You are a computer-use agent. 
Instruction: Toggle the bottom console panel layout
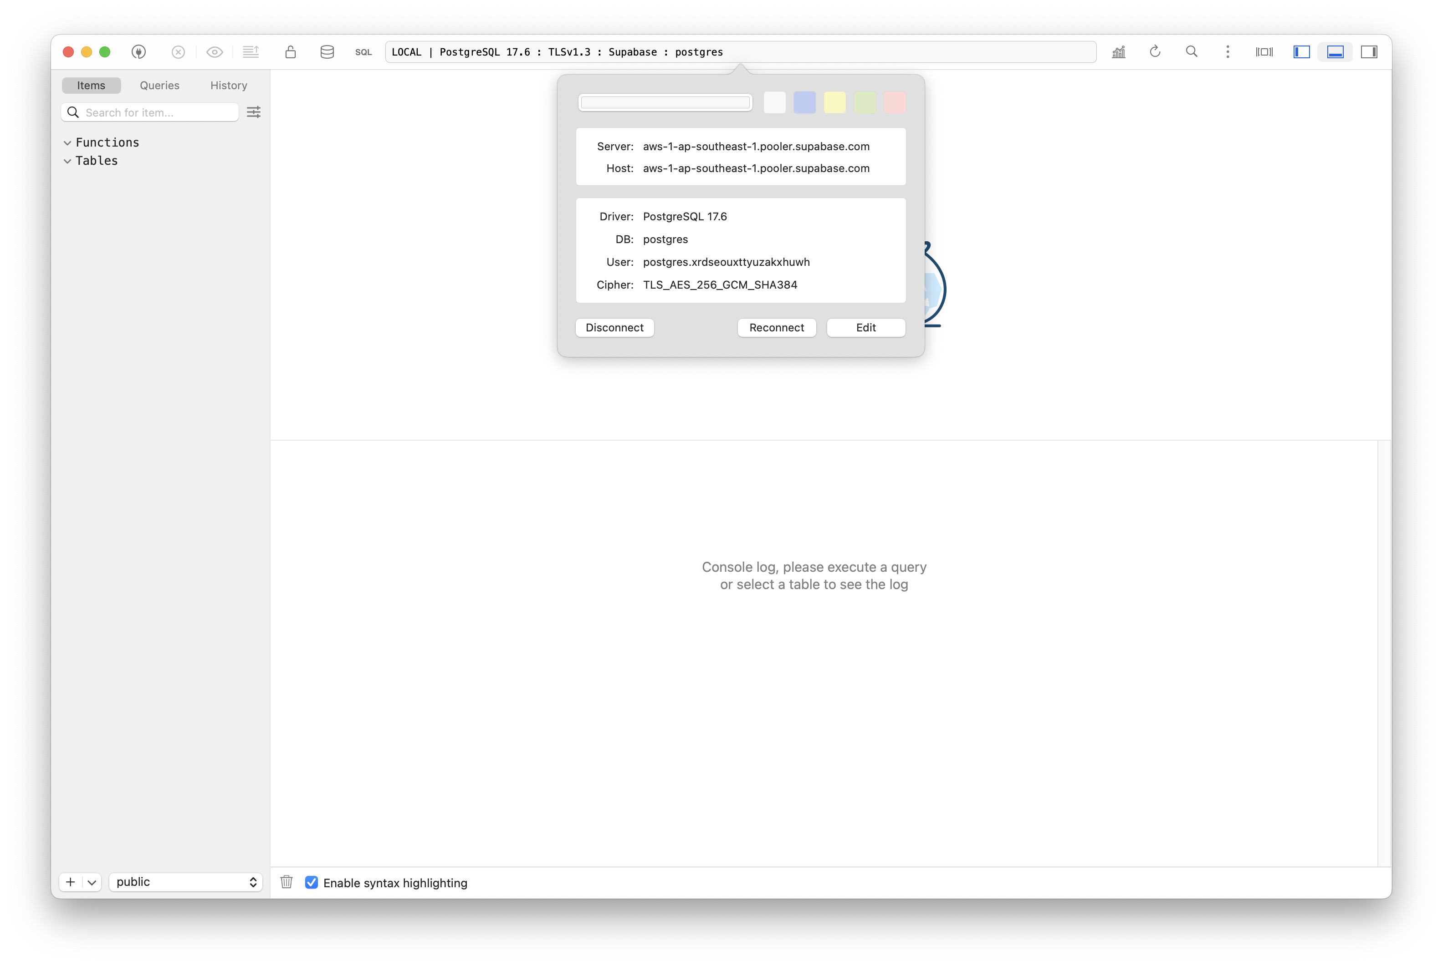pyautogui.click(x=1335, y=52)
